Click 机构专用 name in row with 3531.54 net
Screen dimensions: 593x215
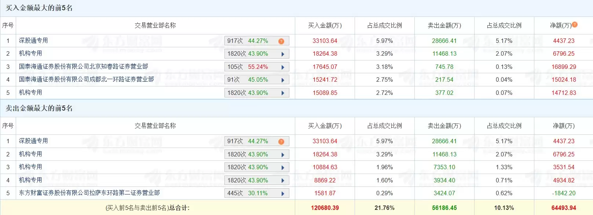tap(30, 167)
